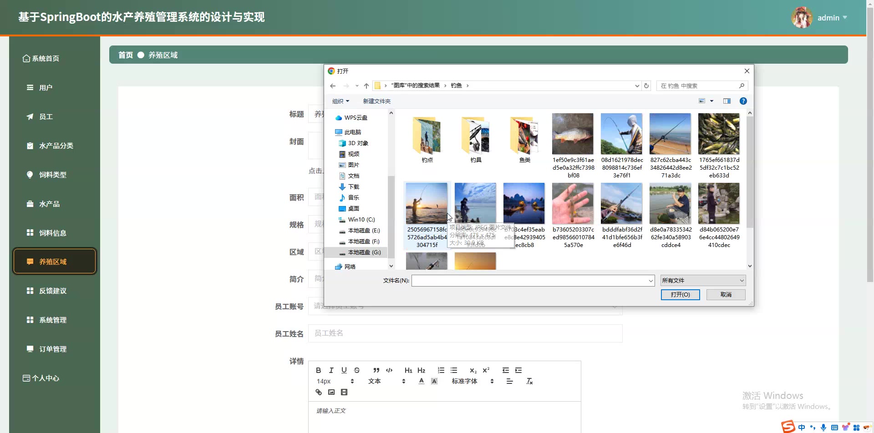
Task: Open the 所有文件 file type dropdown
Action: (x=703, y=281)
